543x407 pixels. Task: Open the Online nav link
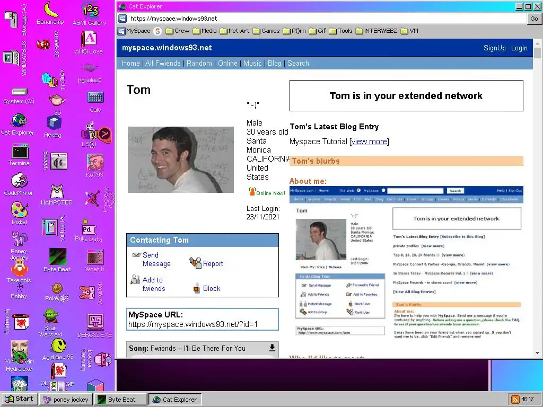227,64
